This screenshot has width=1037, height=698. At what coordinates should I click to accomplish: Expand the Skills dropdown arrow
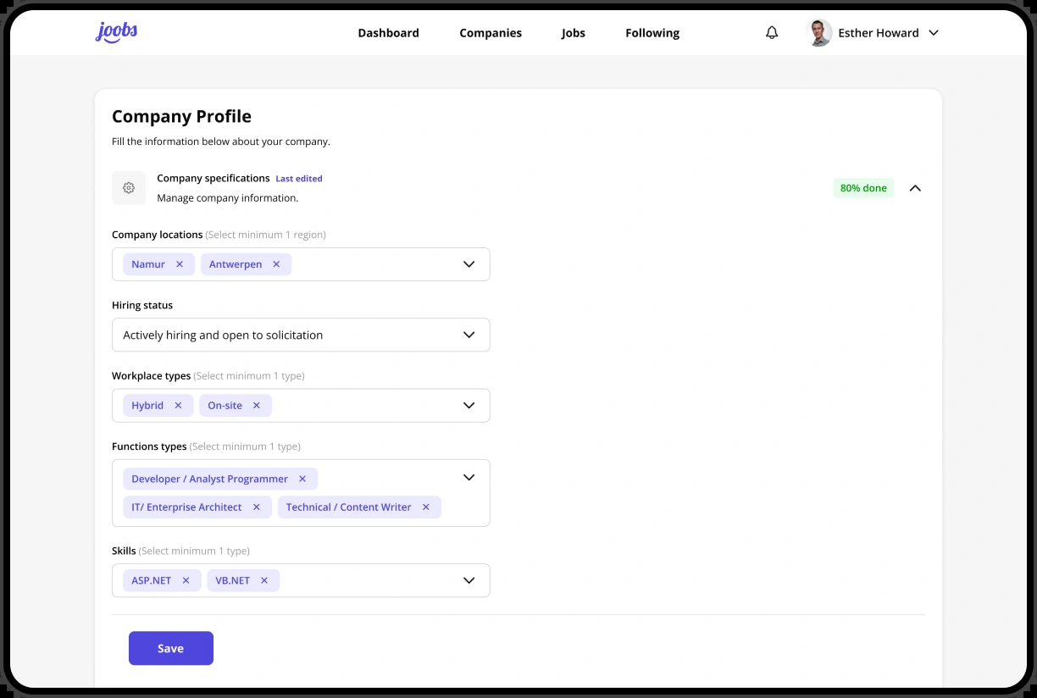point(469,580)
